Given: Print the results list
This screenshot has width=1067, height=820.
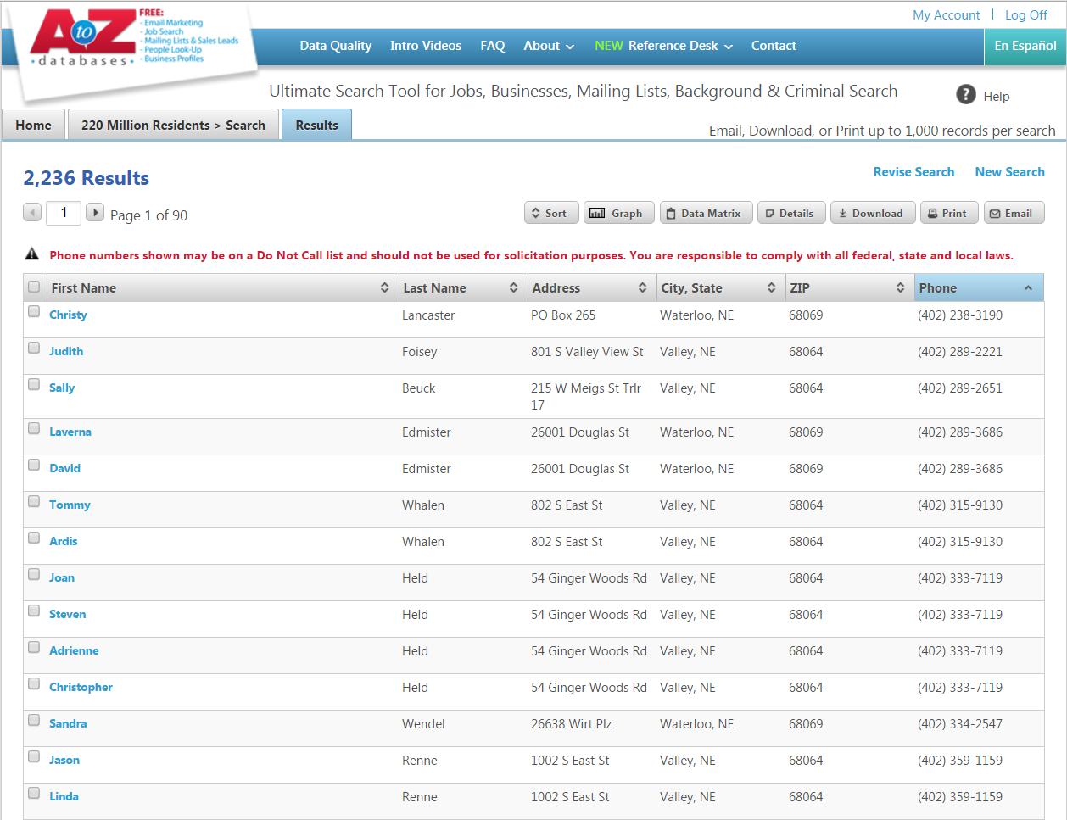Looking at the screenshot, I should 949,213.
